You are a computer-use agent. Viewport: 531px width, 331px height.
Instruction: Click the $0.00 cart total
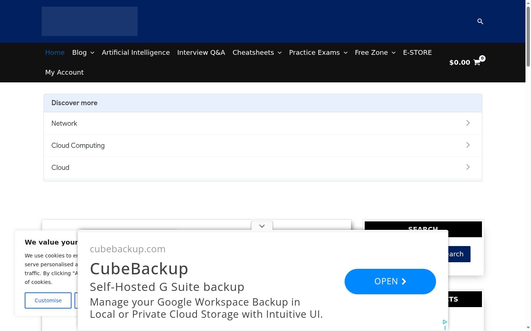[459, 63]
